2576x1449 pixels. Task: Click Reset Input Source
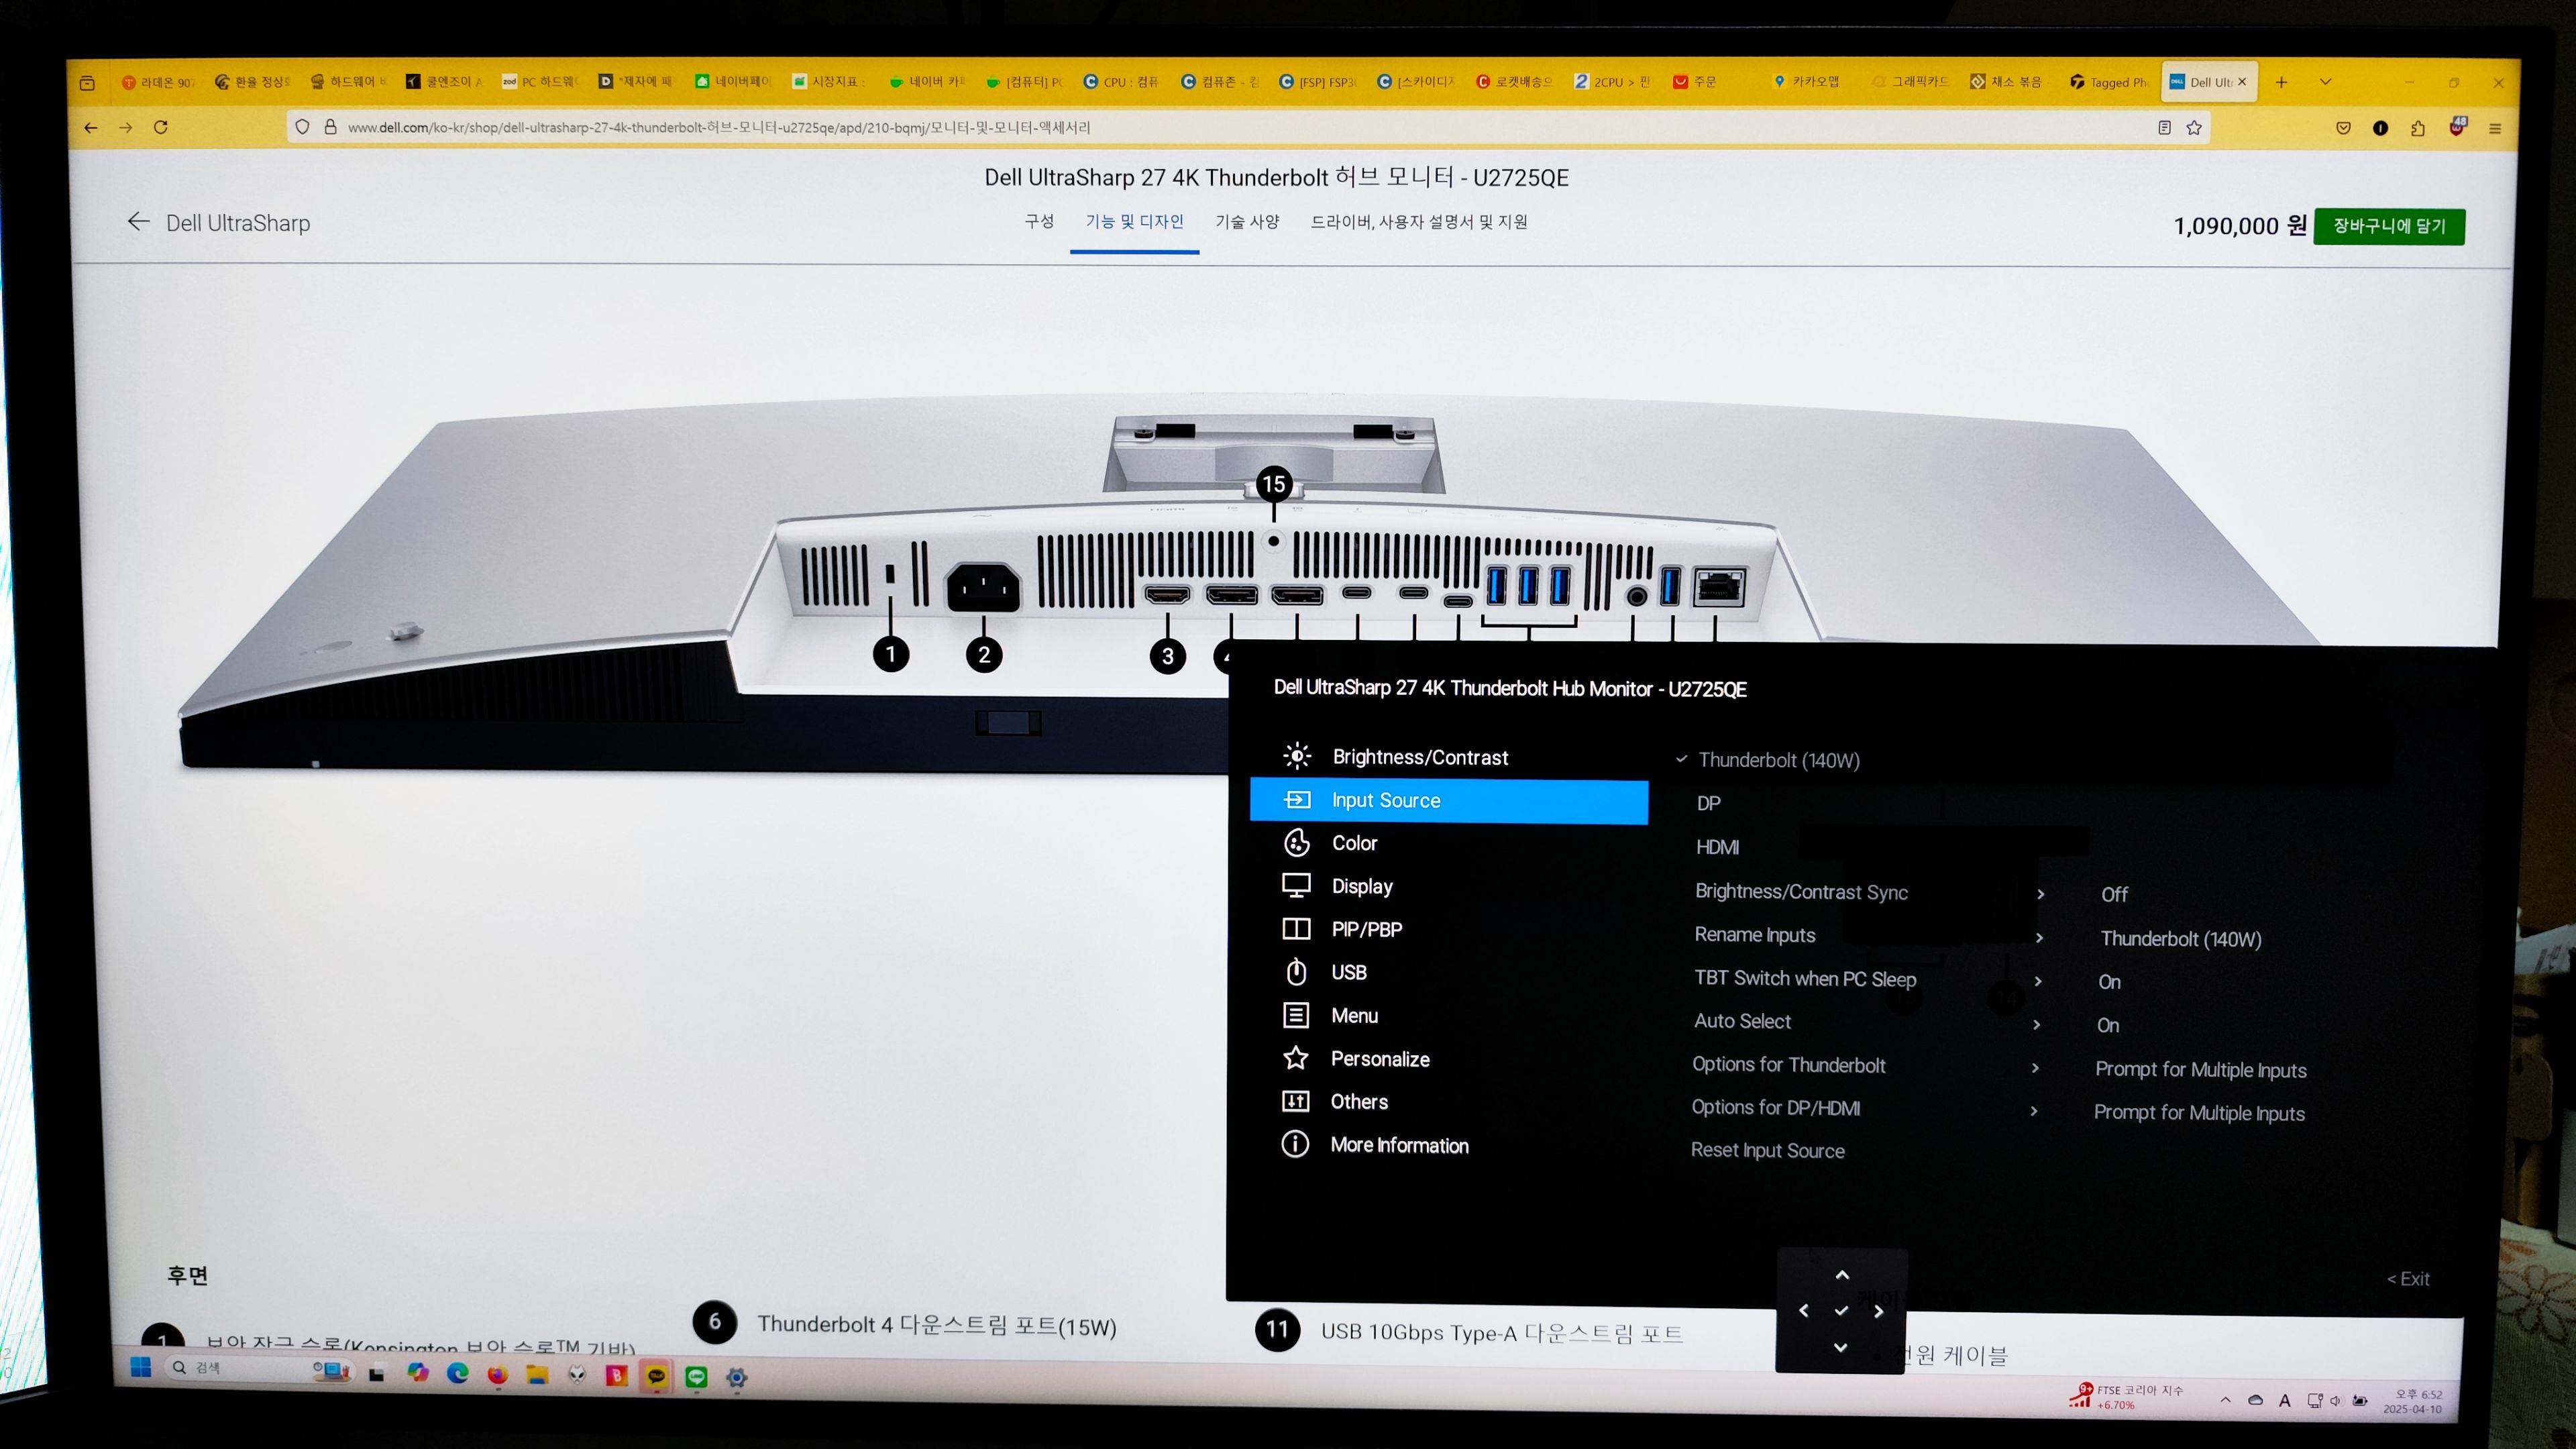(x=1767, y=1151)
